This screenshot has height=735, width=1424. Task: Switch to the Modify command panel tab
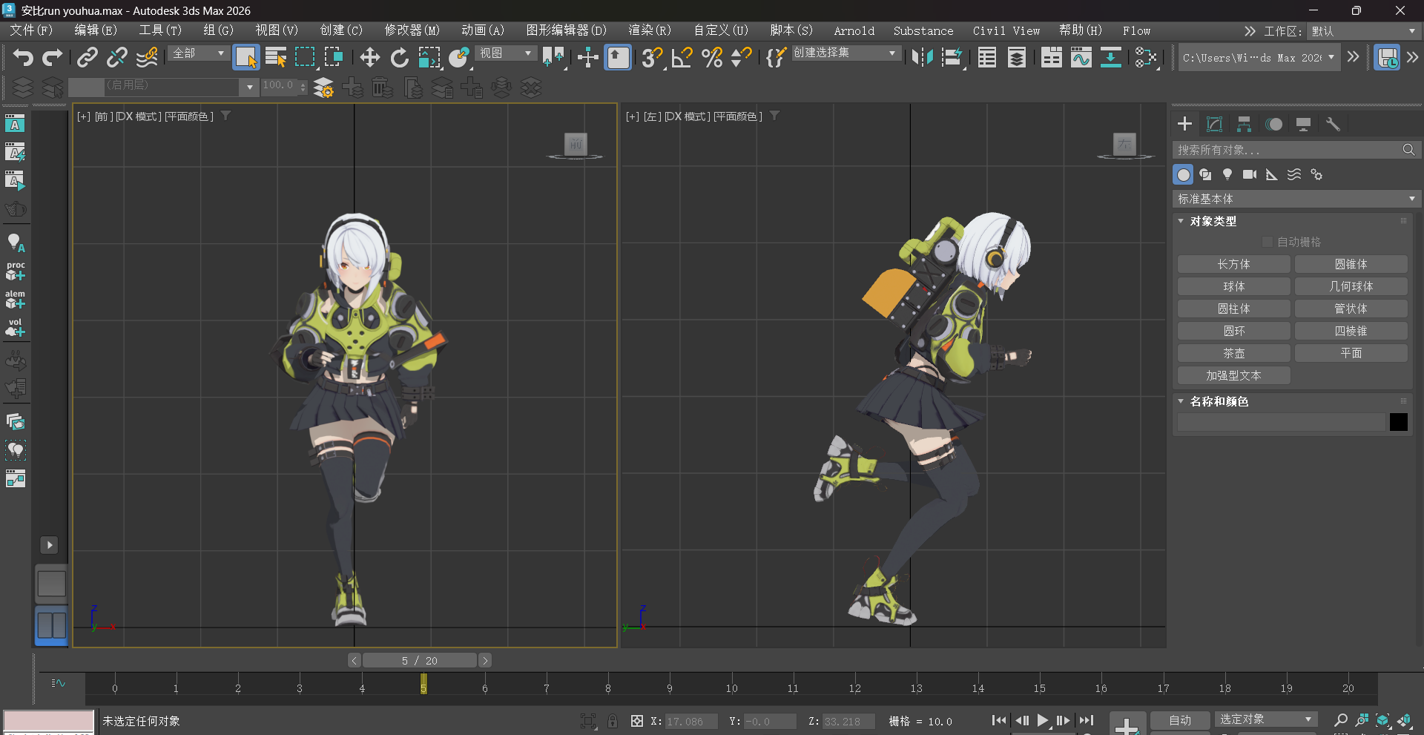1214,124
